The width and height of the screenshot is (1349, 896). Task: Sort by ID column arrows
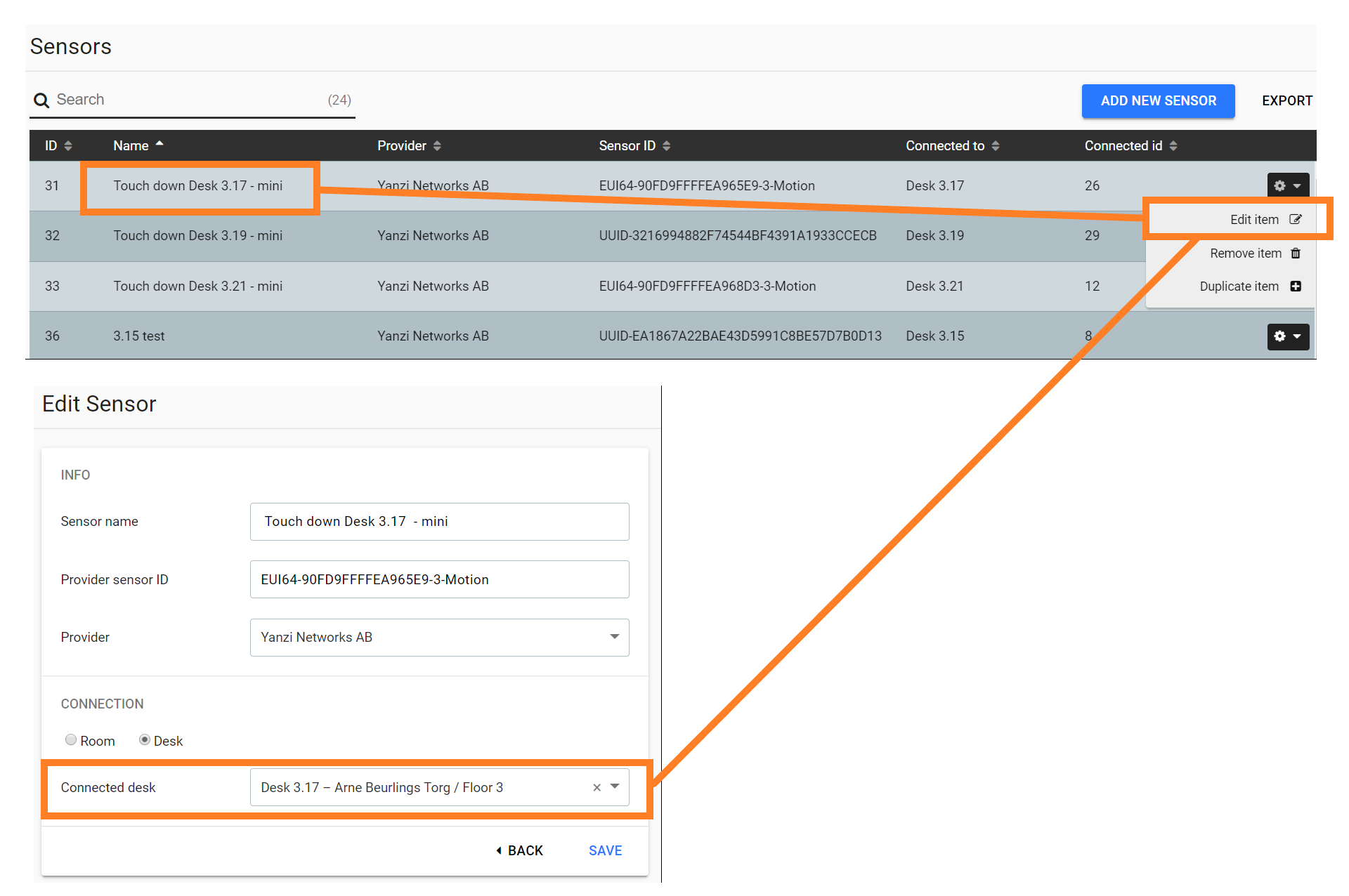coord(68,145)
